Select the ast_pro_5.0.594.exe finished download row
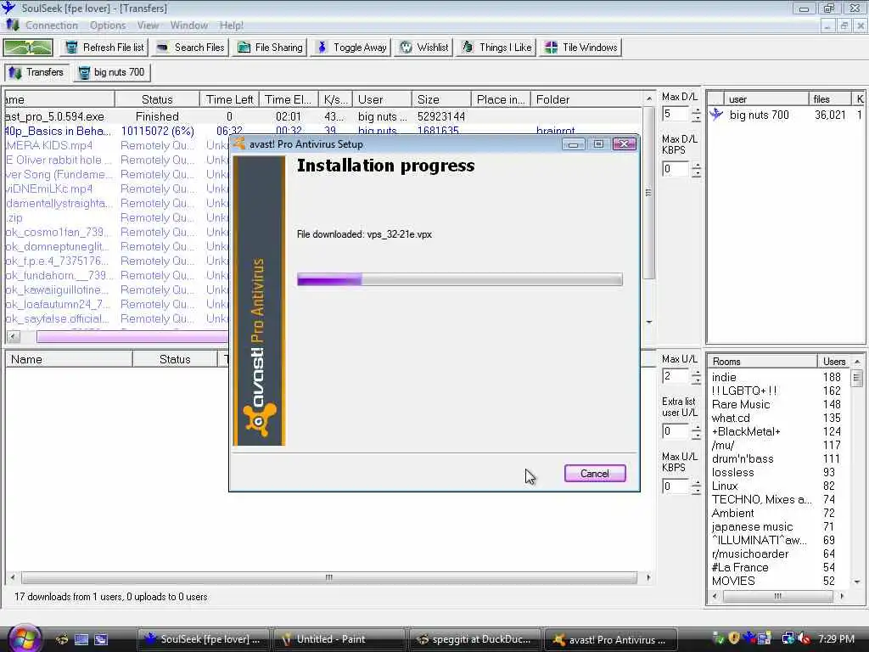This screenshot has width=869, height=652. (x=323, y=116)
